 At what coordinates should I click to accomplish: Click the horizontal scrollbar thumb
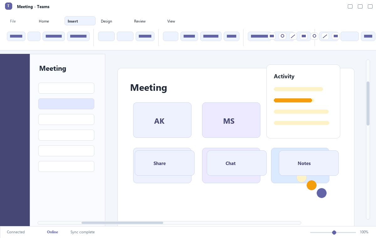[122, 223]
